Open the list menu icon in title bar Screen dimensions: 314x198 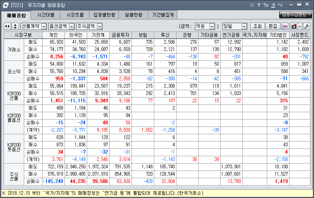pyautogui.click(x=280, y=5)
